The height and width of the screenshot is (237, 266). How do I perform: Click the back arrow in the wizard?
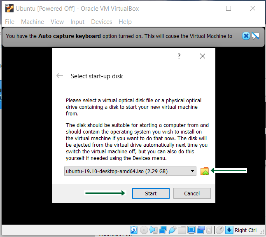60,76
